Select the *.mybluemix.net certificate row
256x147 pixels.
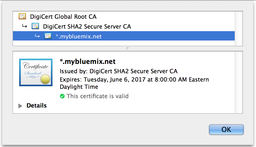(x=124, y=36)
